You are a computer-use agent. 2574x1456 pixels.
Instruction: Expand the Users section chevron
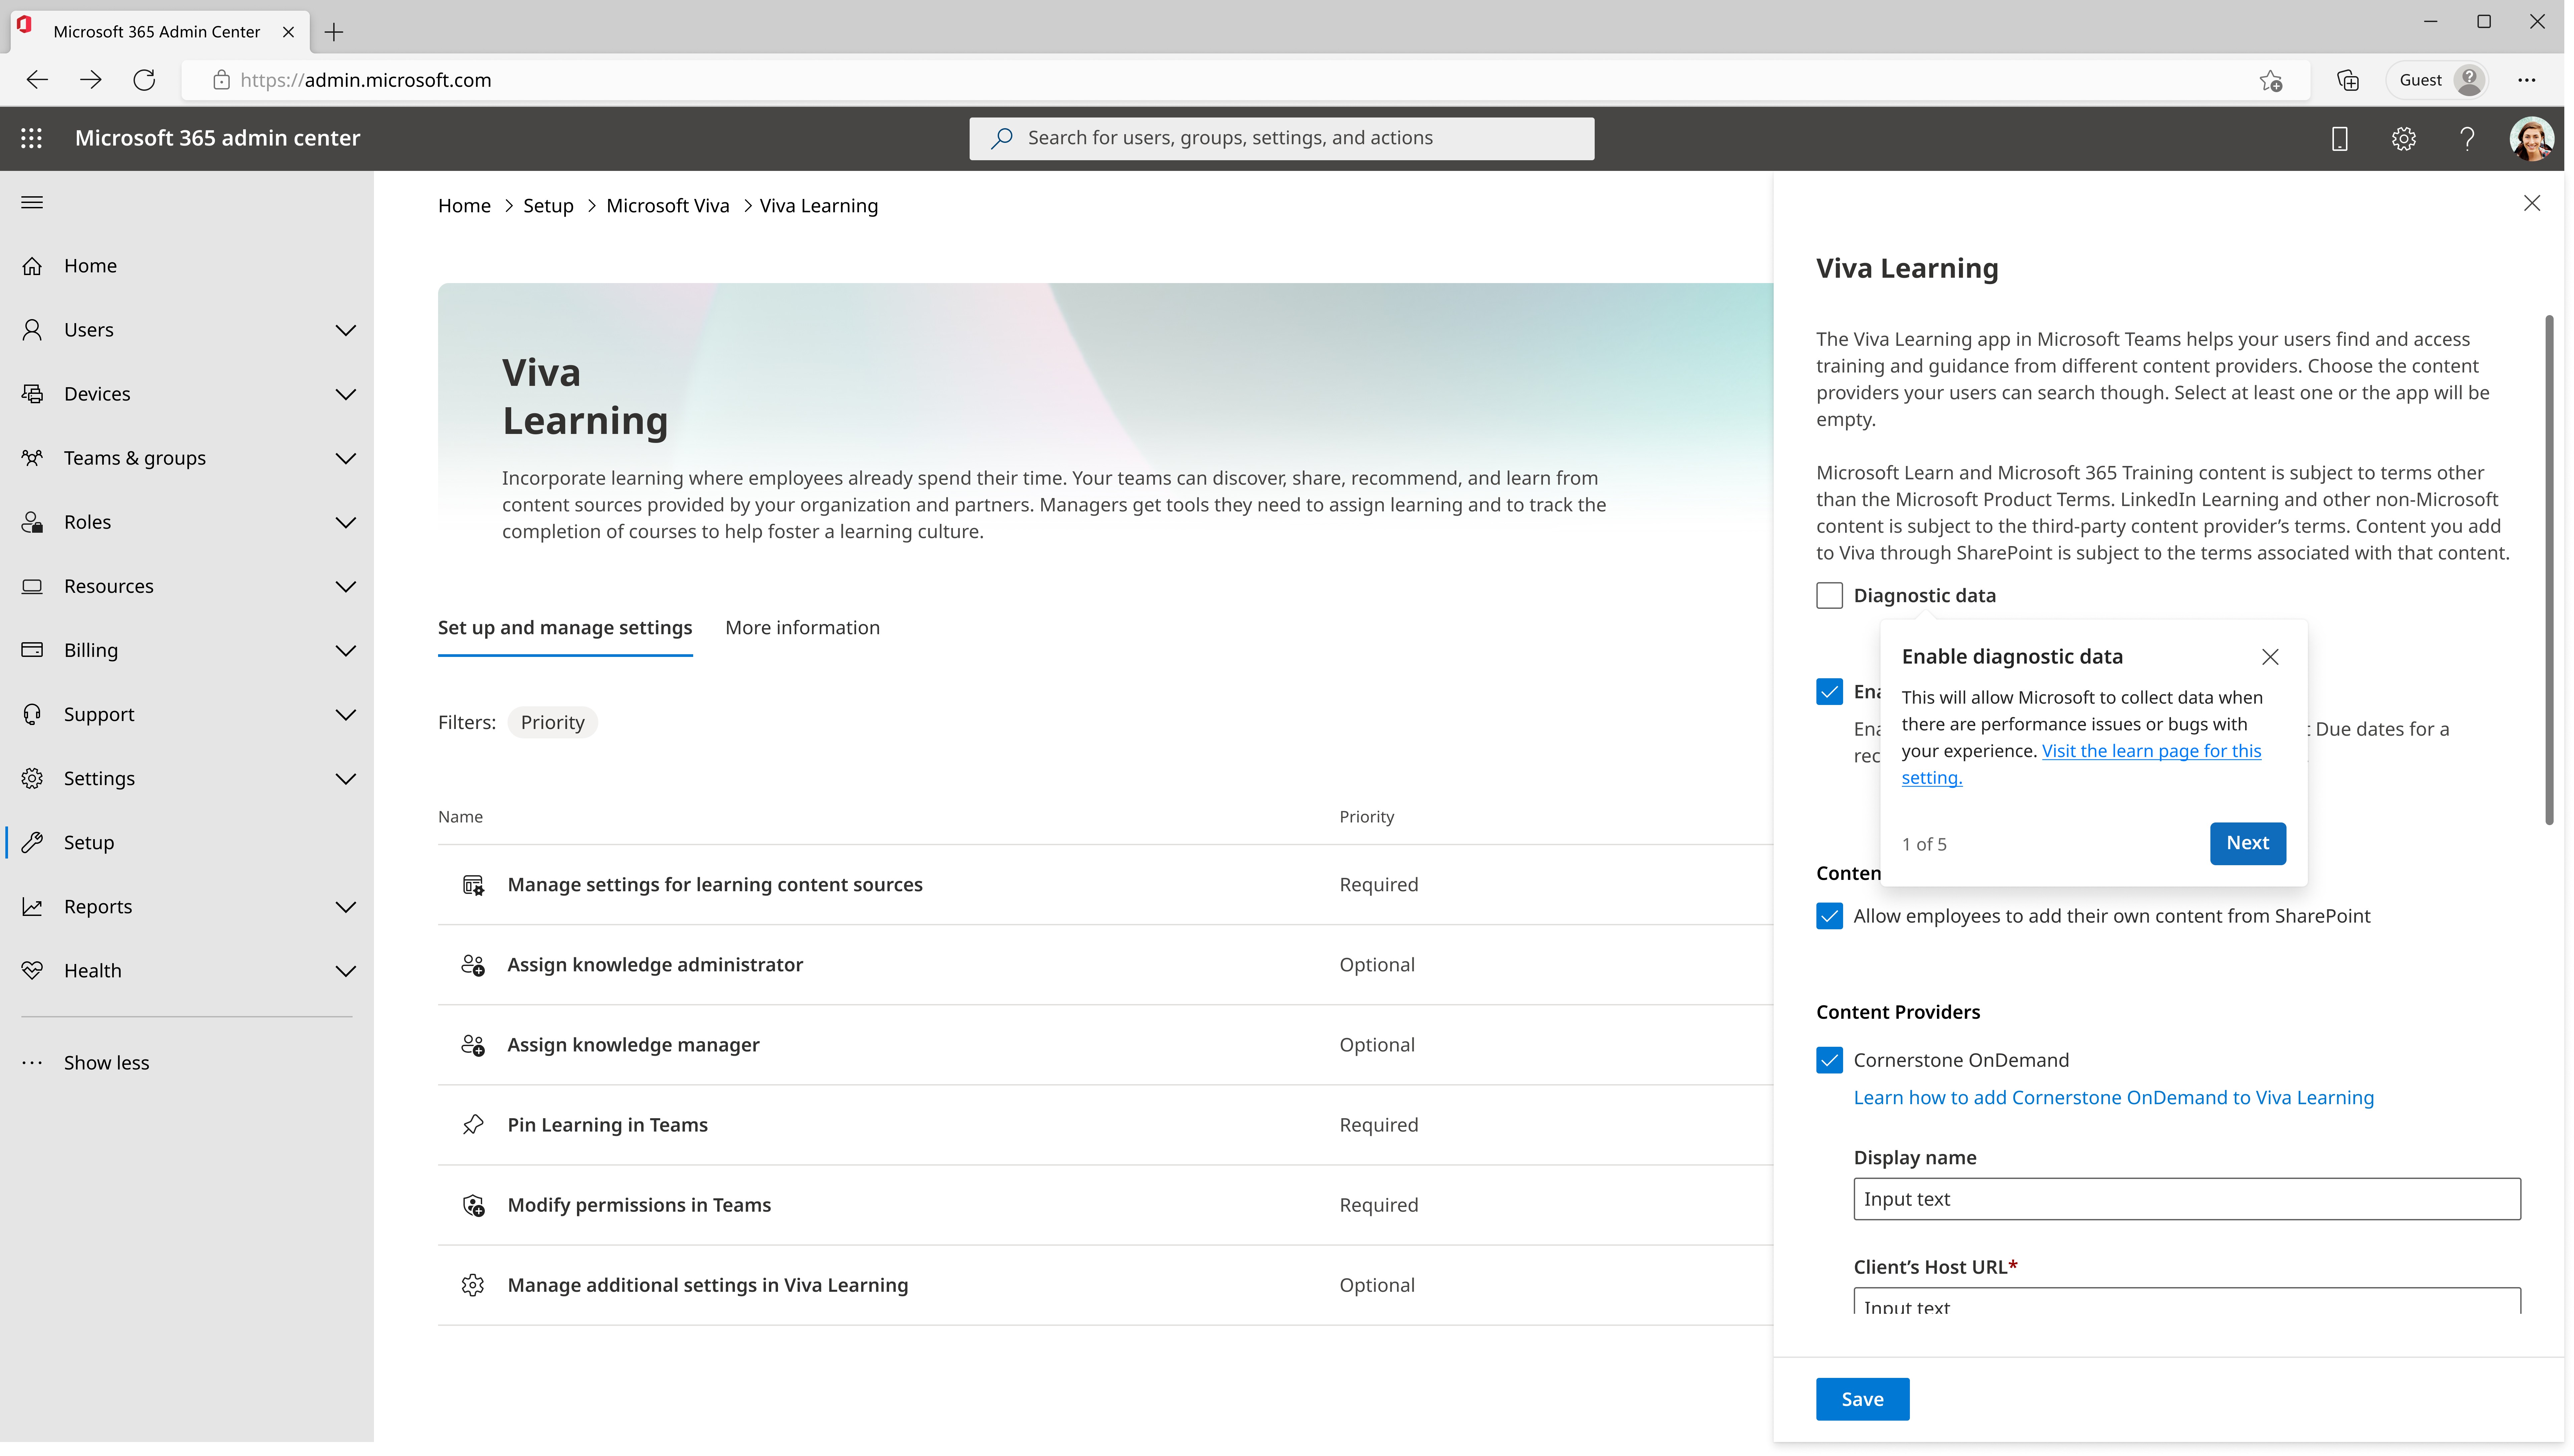(x=346, y=330)
